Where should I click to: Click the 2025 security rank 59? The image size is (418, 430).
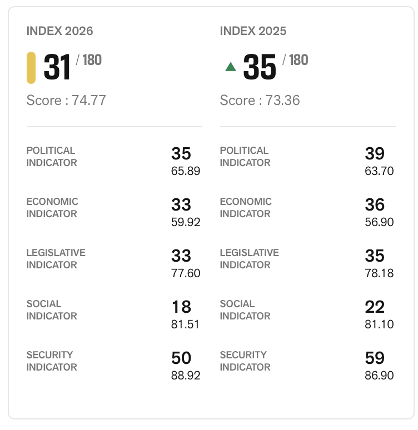point(375,358)
